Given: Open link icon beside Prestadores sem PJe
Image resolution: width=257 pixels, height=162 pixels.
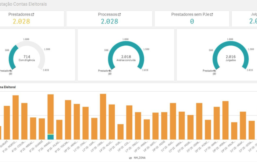Looking at the screenshot, I should (x=212, y=14).
